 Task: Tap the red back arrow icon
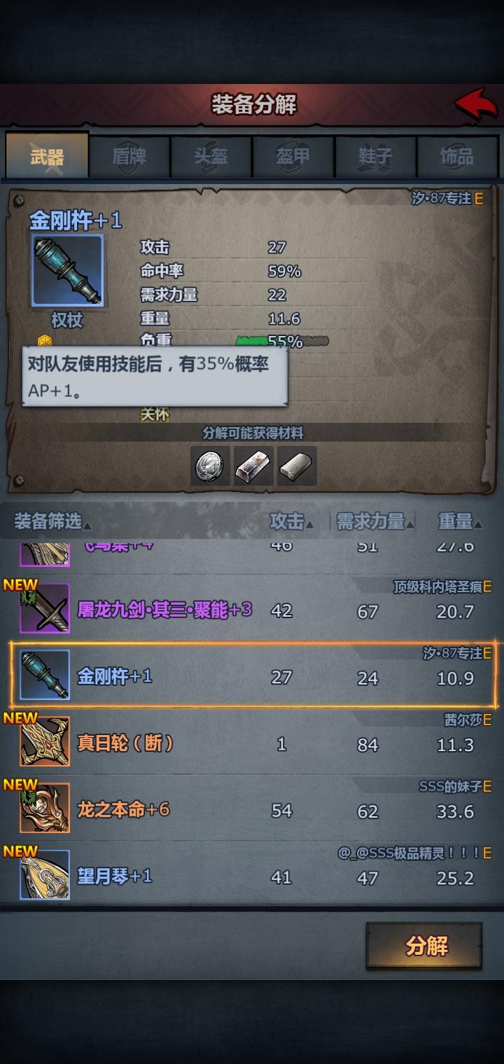pyautogui.click(x=476, y=105)
